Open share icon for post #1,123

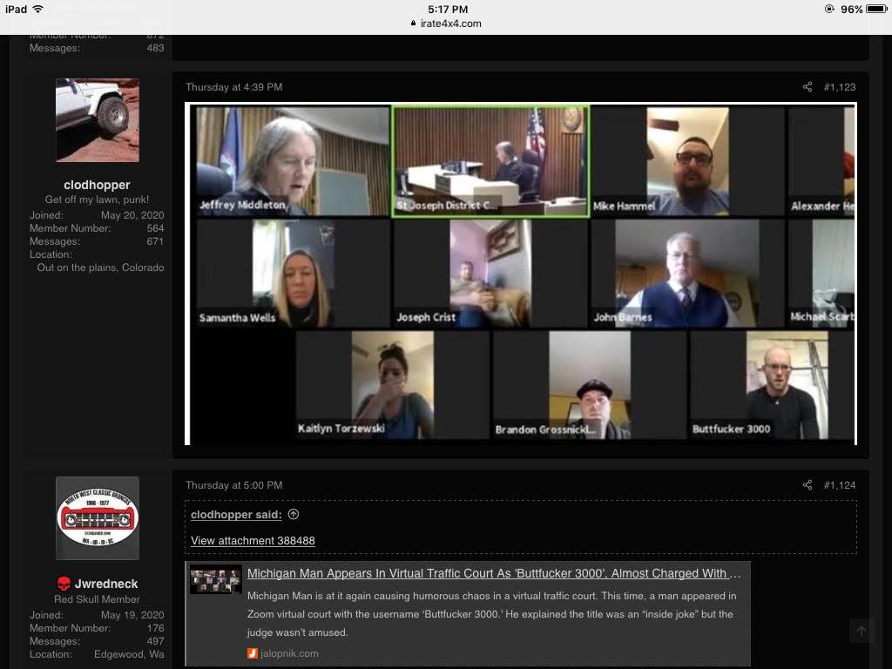point(808,87)
